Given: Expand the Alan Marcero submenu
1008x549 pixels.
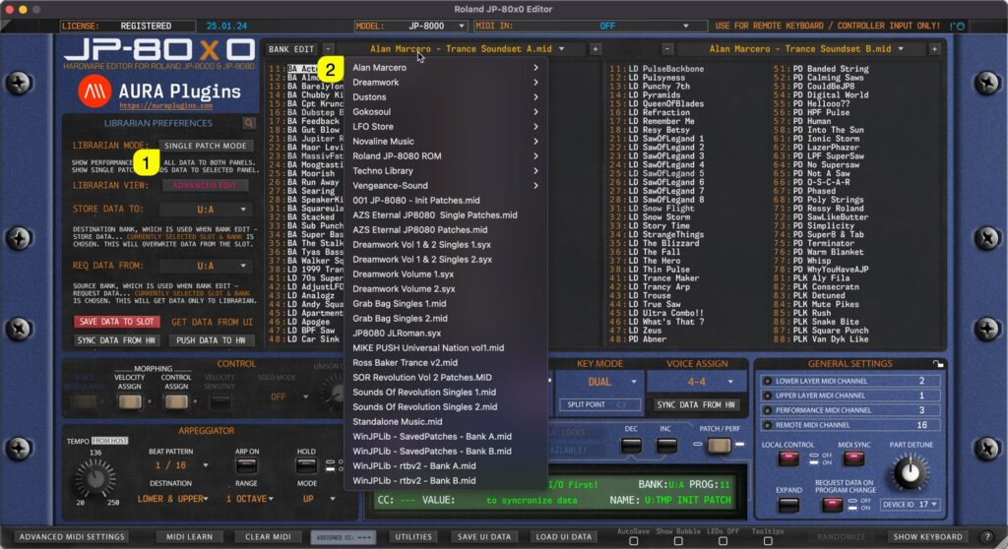Looking at the screenshot, I should tap(445, 68).
